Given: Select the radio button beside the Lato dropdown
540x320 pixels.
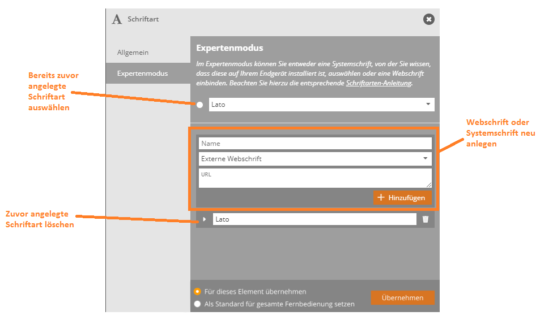Looking at the screenshot, I should tap(199, 105).
